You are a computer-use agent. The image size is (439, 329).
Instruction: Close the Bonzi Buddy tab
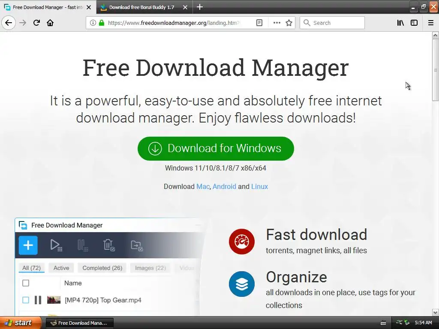tap(185, 7)
